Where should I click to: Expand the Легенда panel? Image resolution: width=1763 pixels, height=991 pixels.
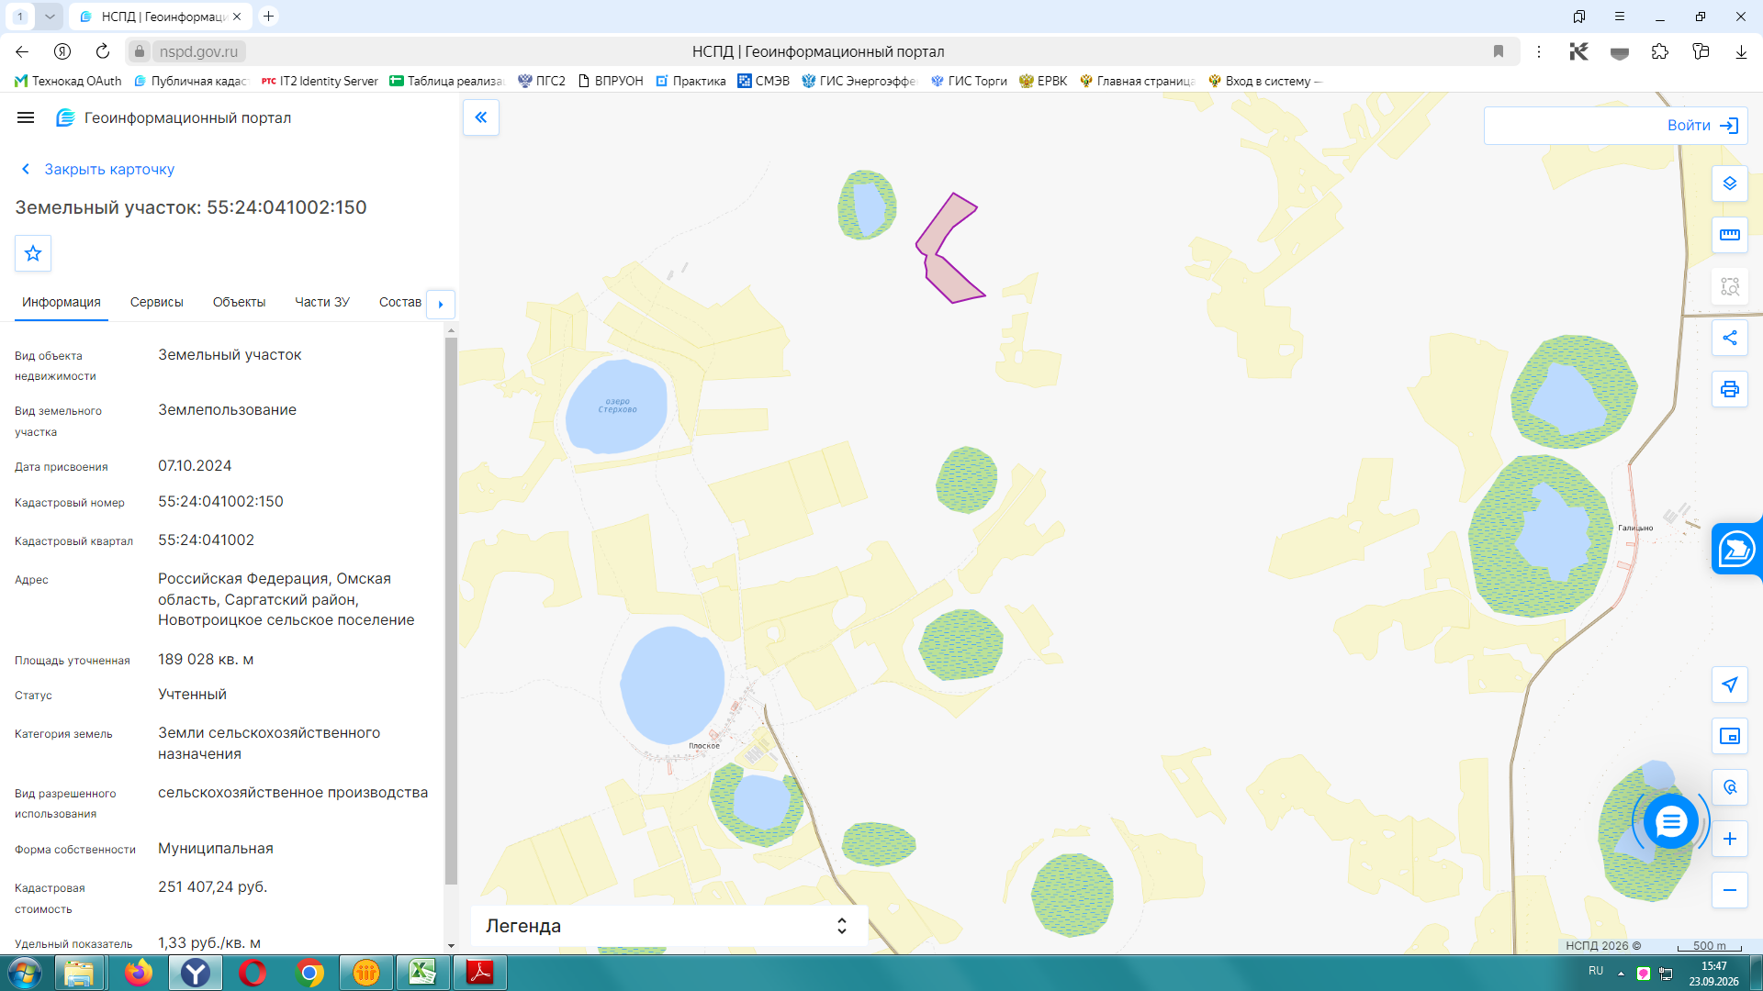tap(669, 926)
